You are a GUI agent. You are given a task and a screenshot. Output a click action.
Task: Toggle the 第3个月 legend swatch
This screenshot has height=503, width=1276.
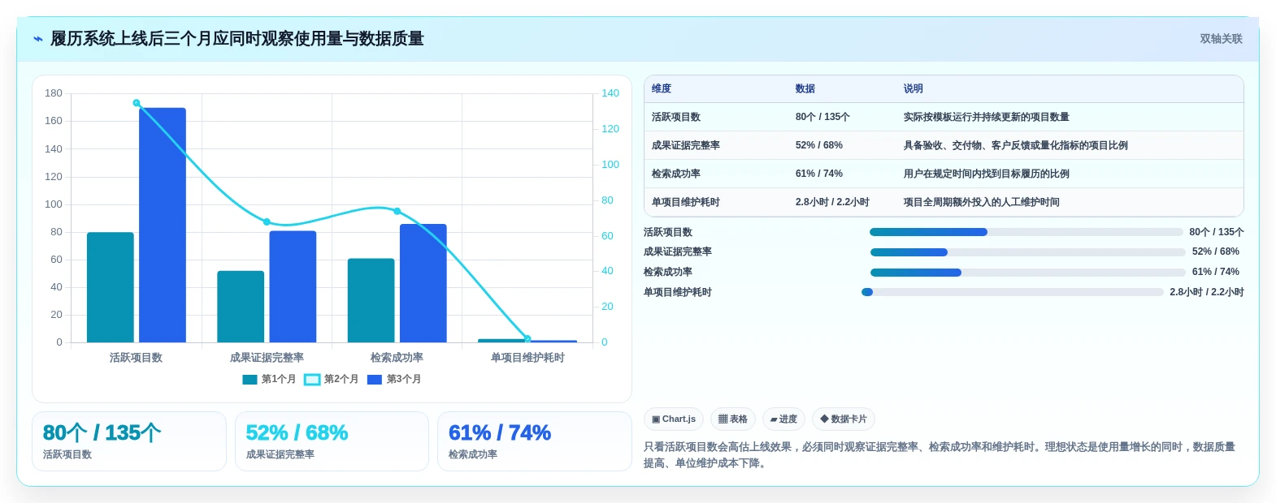pos(375,380)
